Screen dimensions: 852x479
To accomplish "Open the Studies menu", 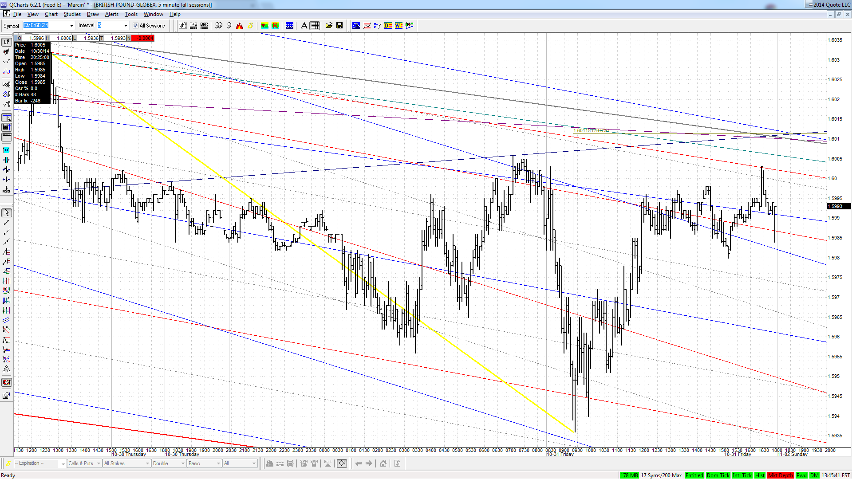I will click(72, 14).
